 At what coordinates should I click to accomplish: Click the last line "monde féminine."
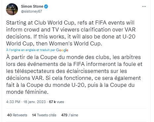pyautogui.click(x=27, y=92)
